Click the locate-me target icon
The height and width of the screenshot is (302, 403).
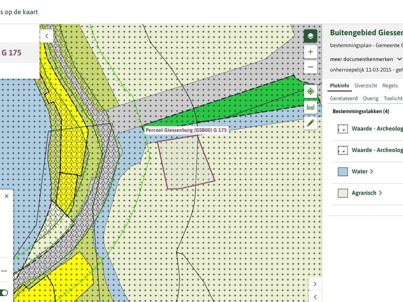pyautogui.click(x=310, y=92)
